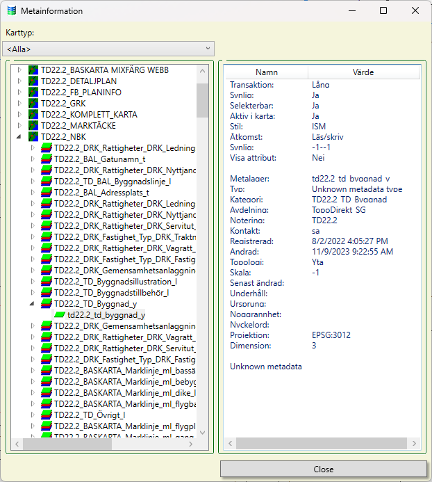Click the TD22.2_BAL_Adressplats_t layer icon
The width and height of the screenshot is (432, 482).
pyautogui.click(x=47, y=192)
